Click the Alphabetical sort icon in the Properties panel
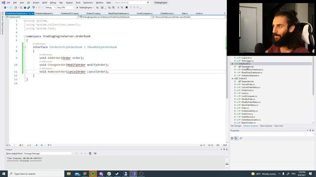This screenshot has width=316, height=177. 236,138
